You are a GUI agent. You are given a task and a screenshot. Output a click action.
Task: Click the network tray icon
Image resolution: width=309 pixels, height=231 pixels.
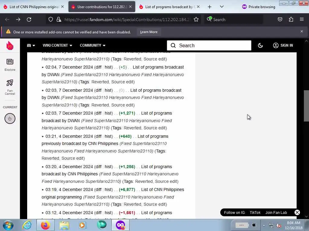tap(271, 226)
